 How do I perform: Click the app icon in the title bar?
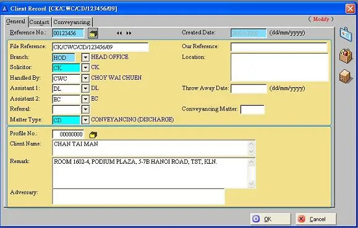tap(4, 9)
